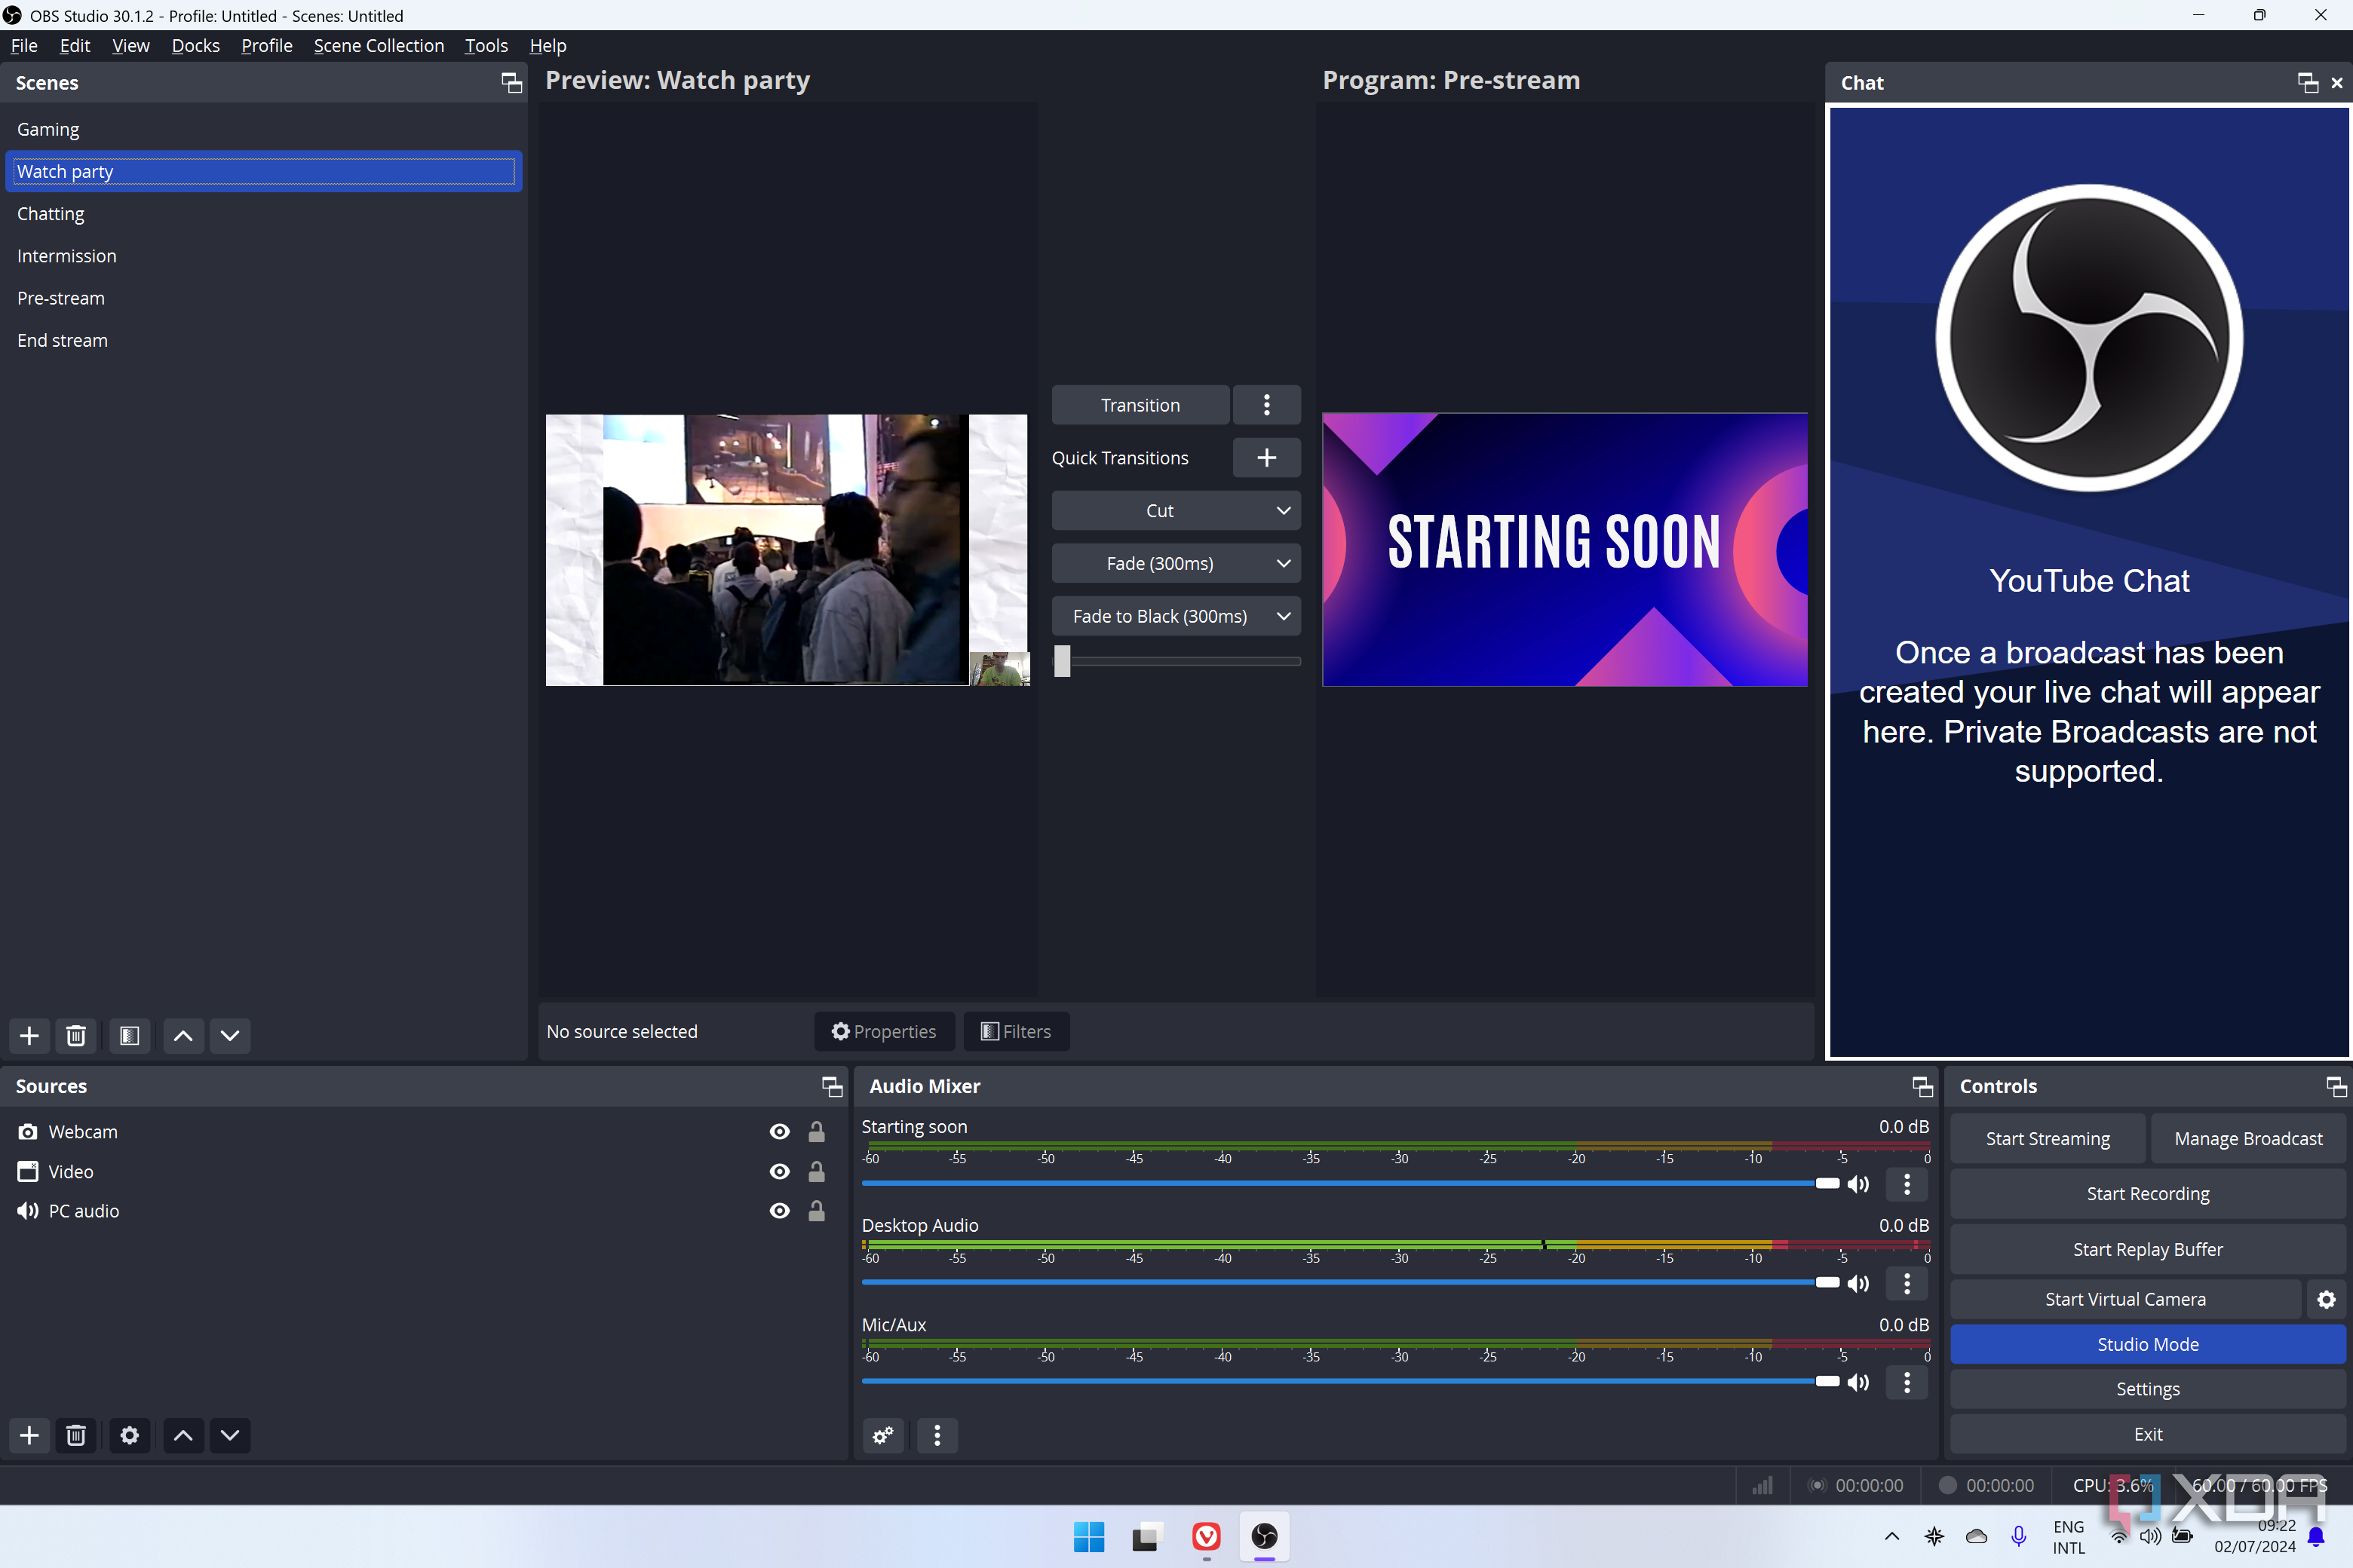This screenshot has width=2353, height=1568.
Task: Open the Docks menu
Action: tap(195, 46)
